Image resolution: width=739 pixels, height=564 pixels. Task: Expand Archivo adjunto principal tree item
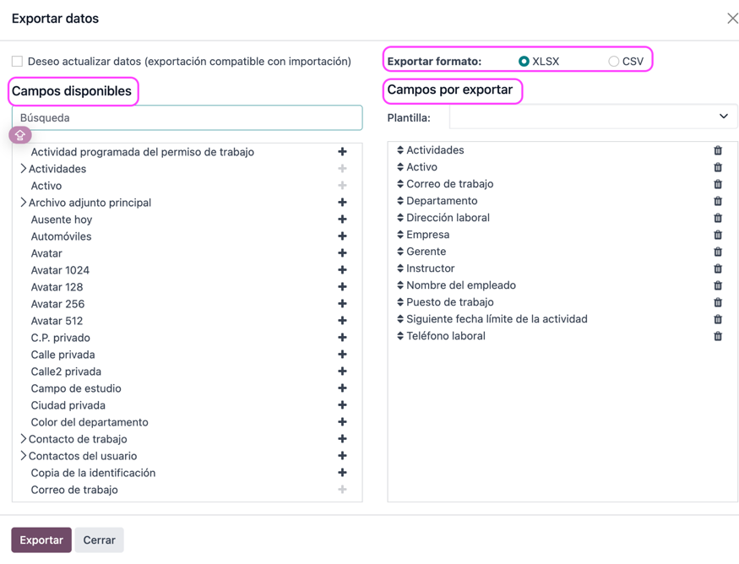(23, 202)
